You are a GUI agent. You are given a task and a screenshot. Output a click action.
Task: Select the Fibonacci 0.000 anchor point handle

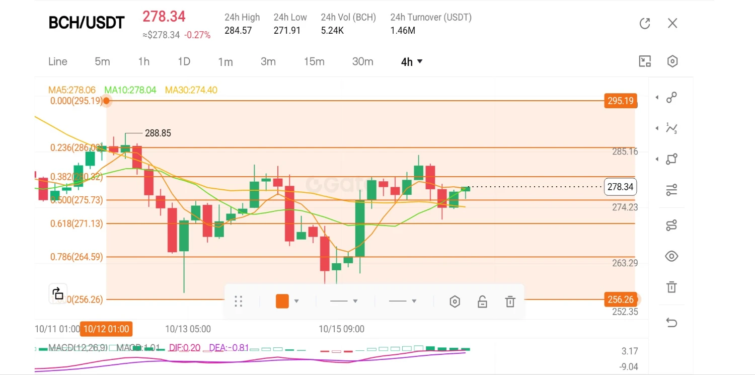(106, 101)
